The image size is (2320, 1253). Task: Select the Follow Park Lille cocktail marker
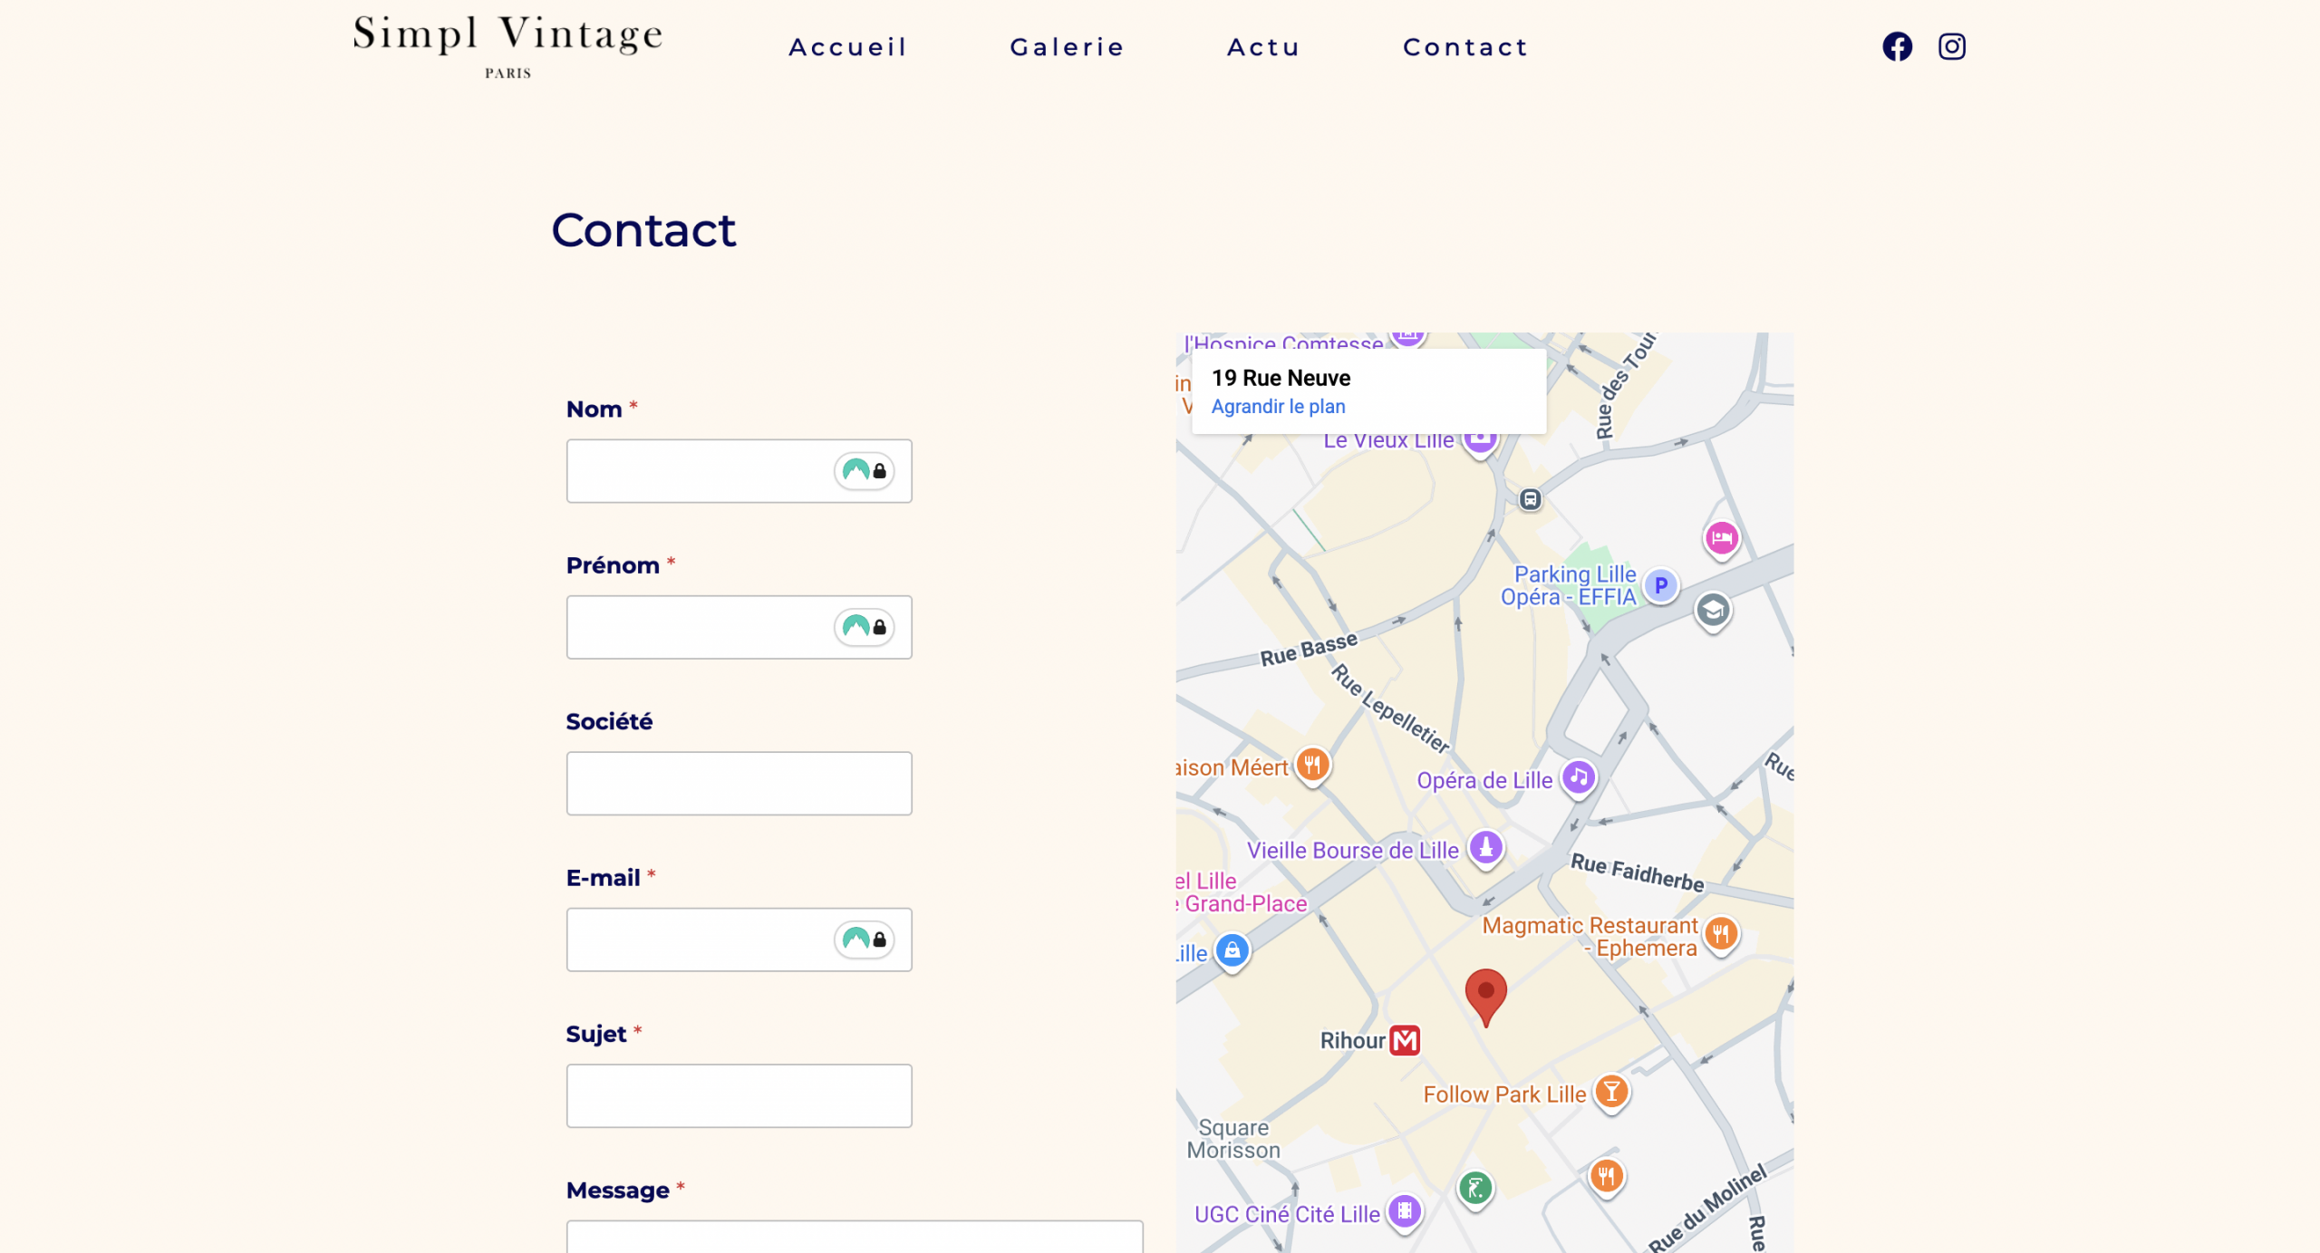pos(1610,1093)
